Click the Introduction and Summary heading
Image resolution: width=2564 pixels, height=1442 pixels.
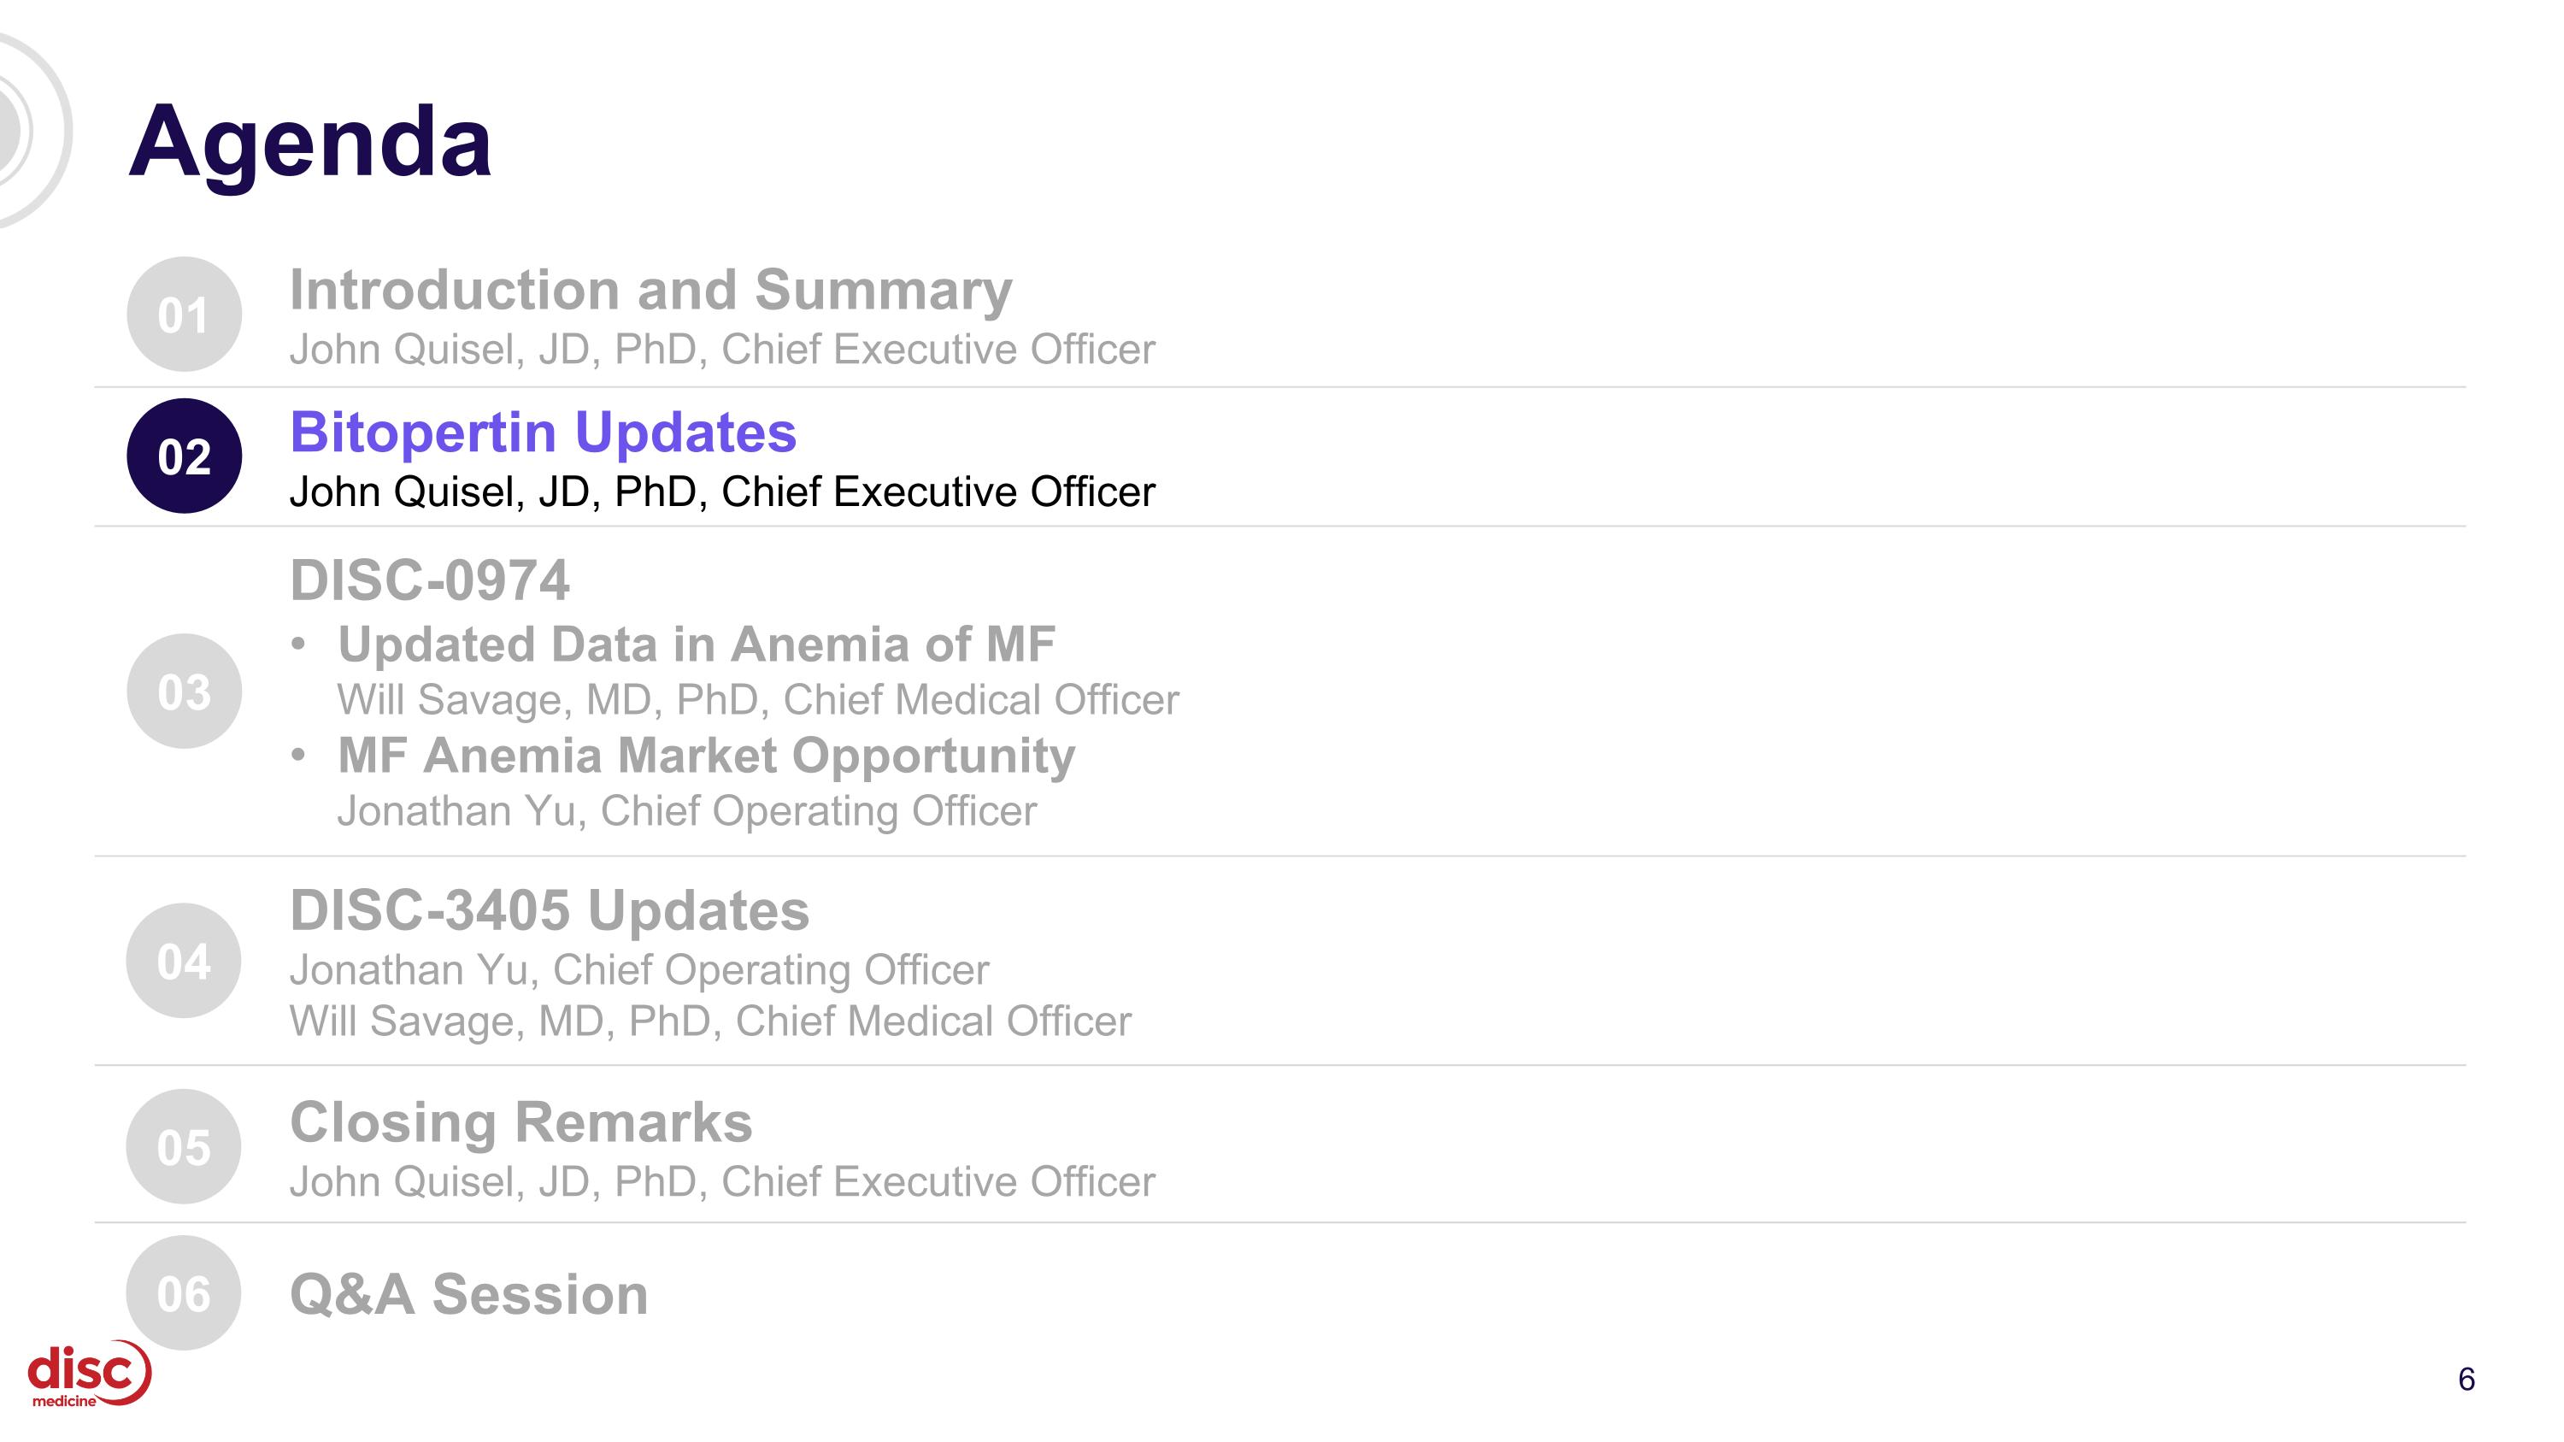coord(650,290)
